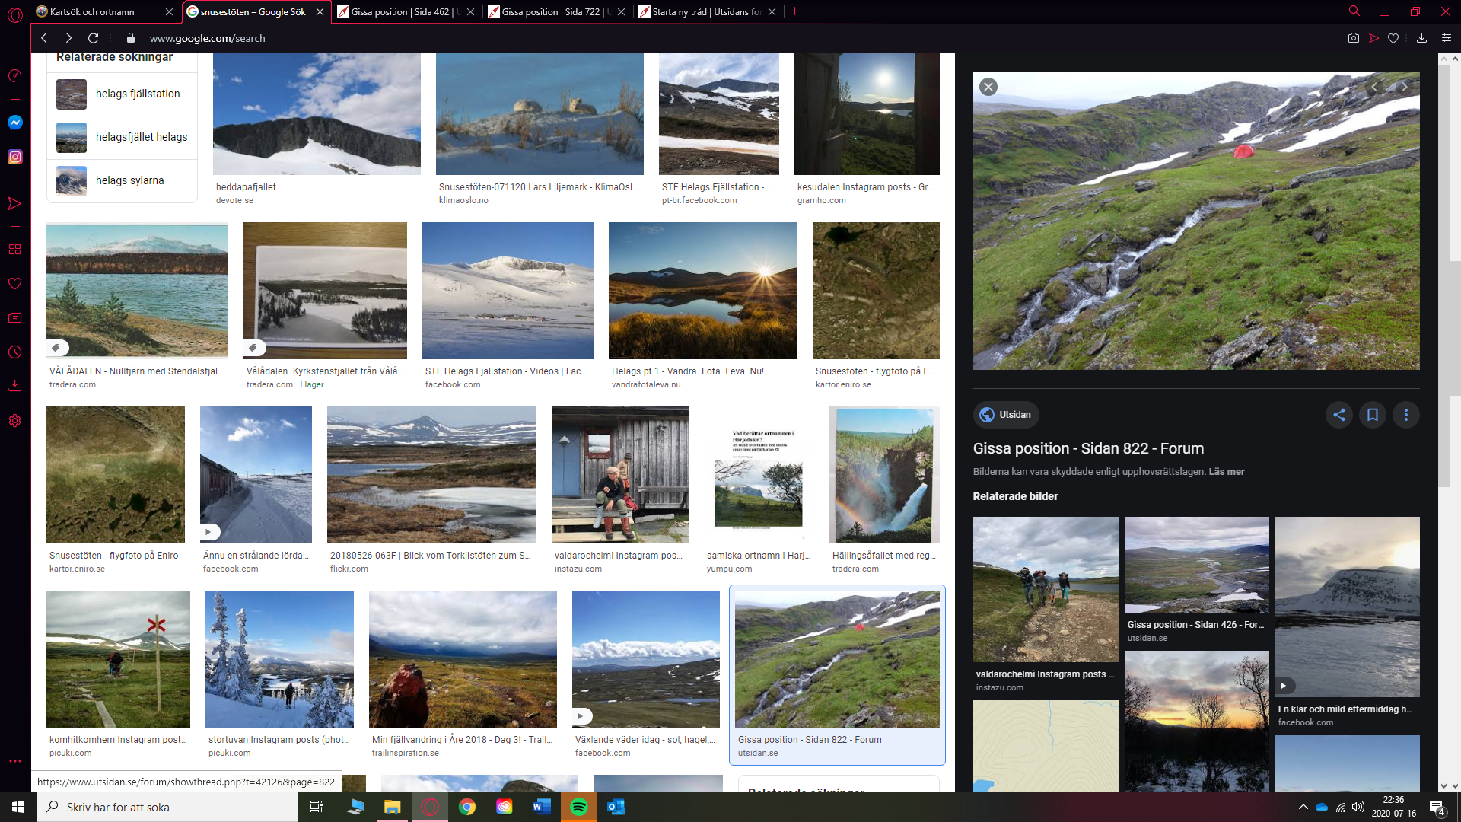Open VÅLÅDALEN Nulltjärn postcard image
This screenshot has width=1461, height=822.
(137, 291)
